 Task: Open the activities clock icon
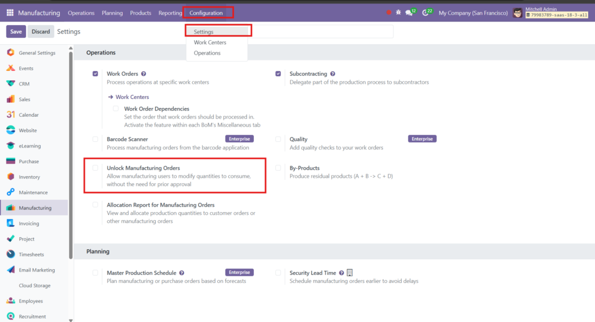click(x=425, y=13)
